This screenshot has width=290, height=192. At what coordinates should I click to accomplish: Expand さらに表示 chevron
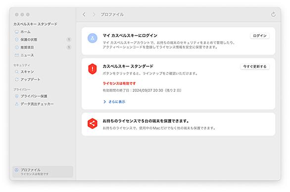(x=105, y=102)
